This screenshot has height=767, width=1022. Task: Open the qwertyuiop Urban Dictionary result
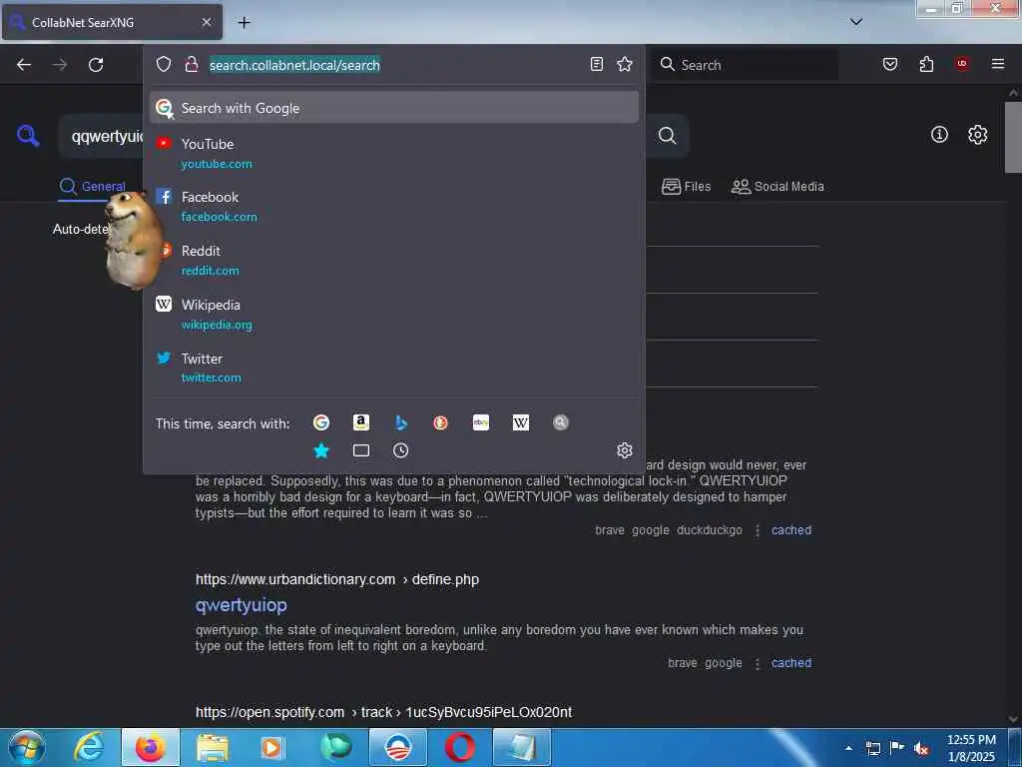tap(242, 605)
